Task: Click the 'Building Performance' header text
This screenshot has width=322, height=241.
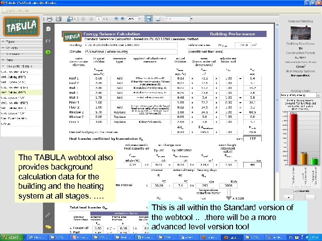Action: [233, 34]
